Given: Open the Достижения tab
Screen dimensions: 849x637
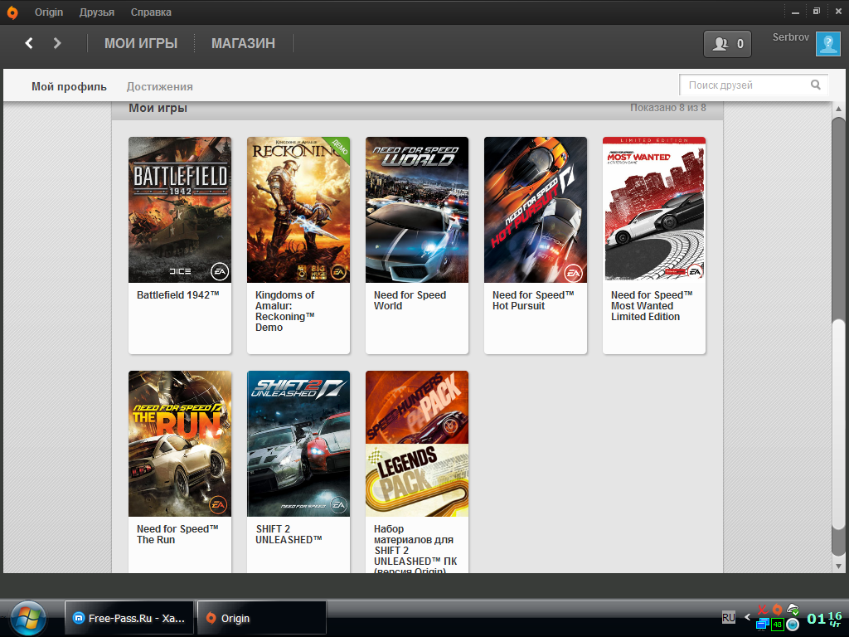Looking at the screenshot, I should pyautogui.click(x=159, y=86).
